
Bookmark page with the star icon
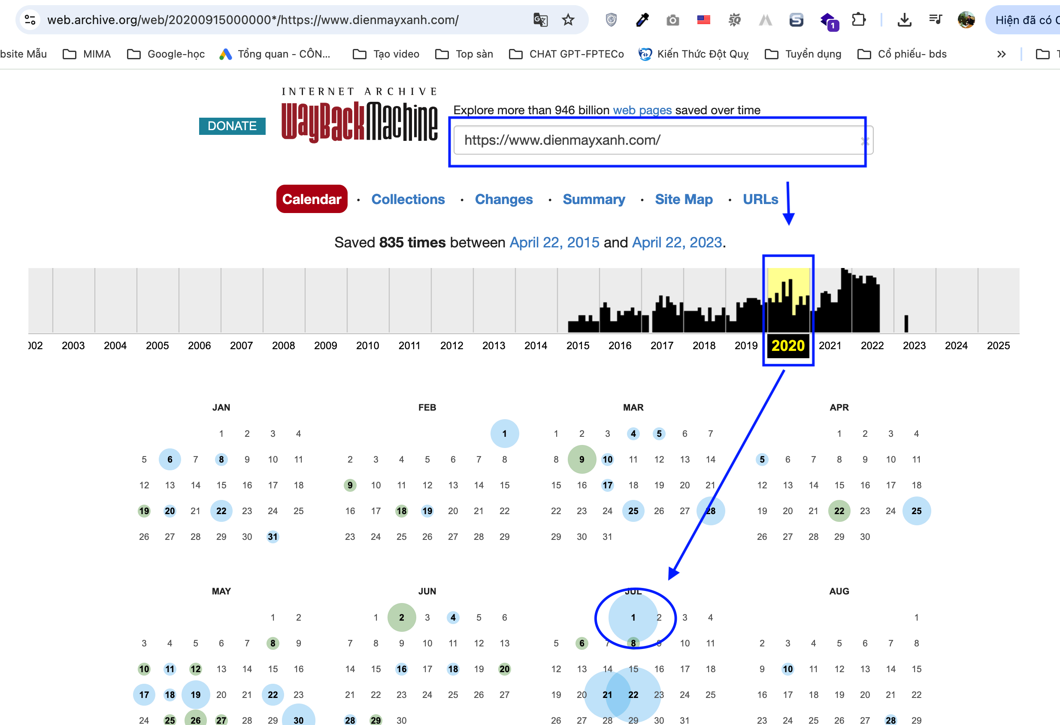click(x=568, y=20)
